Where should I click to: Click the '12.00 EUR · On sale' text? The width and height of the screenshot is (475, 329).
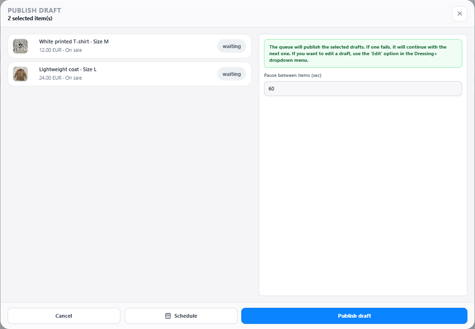pos(60,50)
